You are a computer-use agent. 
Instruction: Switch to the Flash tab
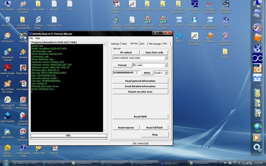coord(124,44)
